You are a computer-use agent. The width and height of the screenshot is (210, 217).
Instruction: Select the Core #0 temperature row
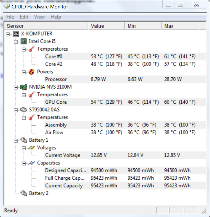click(x=125, y=56)
